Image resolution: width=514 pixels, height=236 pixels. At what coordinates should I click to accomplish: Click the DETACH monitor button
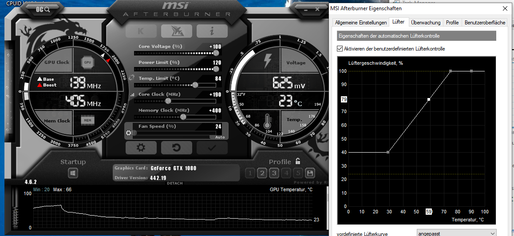pyautogui.click(x=175, y=183)
